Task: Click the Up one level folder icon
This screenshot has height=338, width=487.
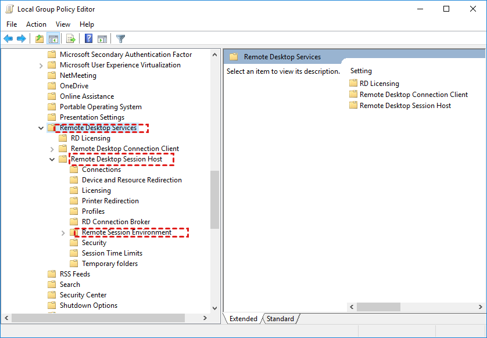Action: [x=40, y=39]
